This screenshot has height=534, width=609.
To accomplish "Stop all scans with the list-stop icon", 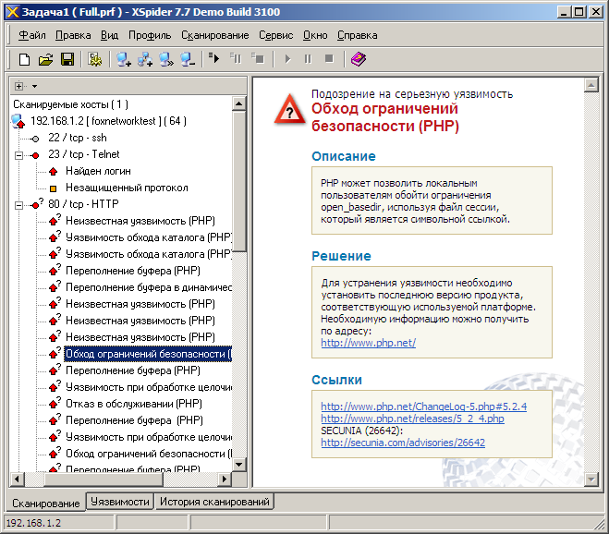I will click(258, 58).
